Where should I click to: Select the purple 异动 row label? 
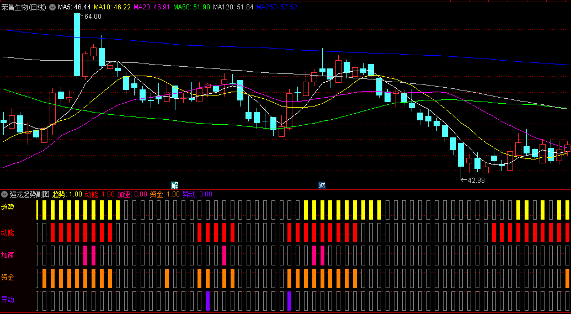point(7,300)
